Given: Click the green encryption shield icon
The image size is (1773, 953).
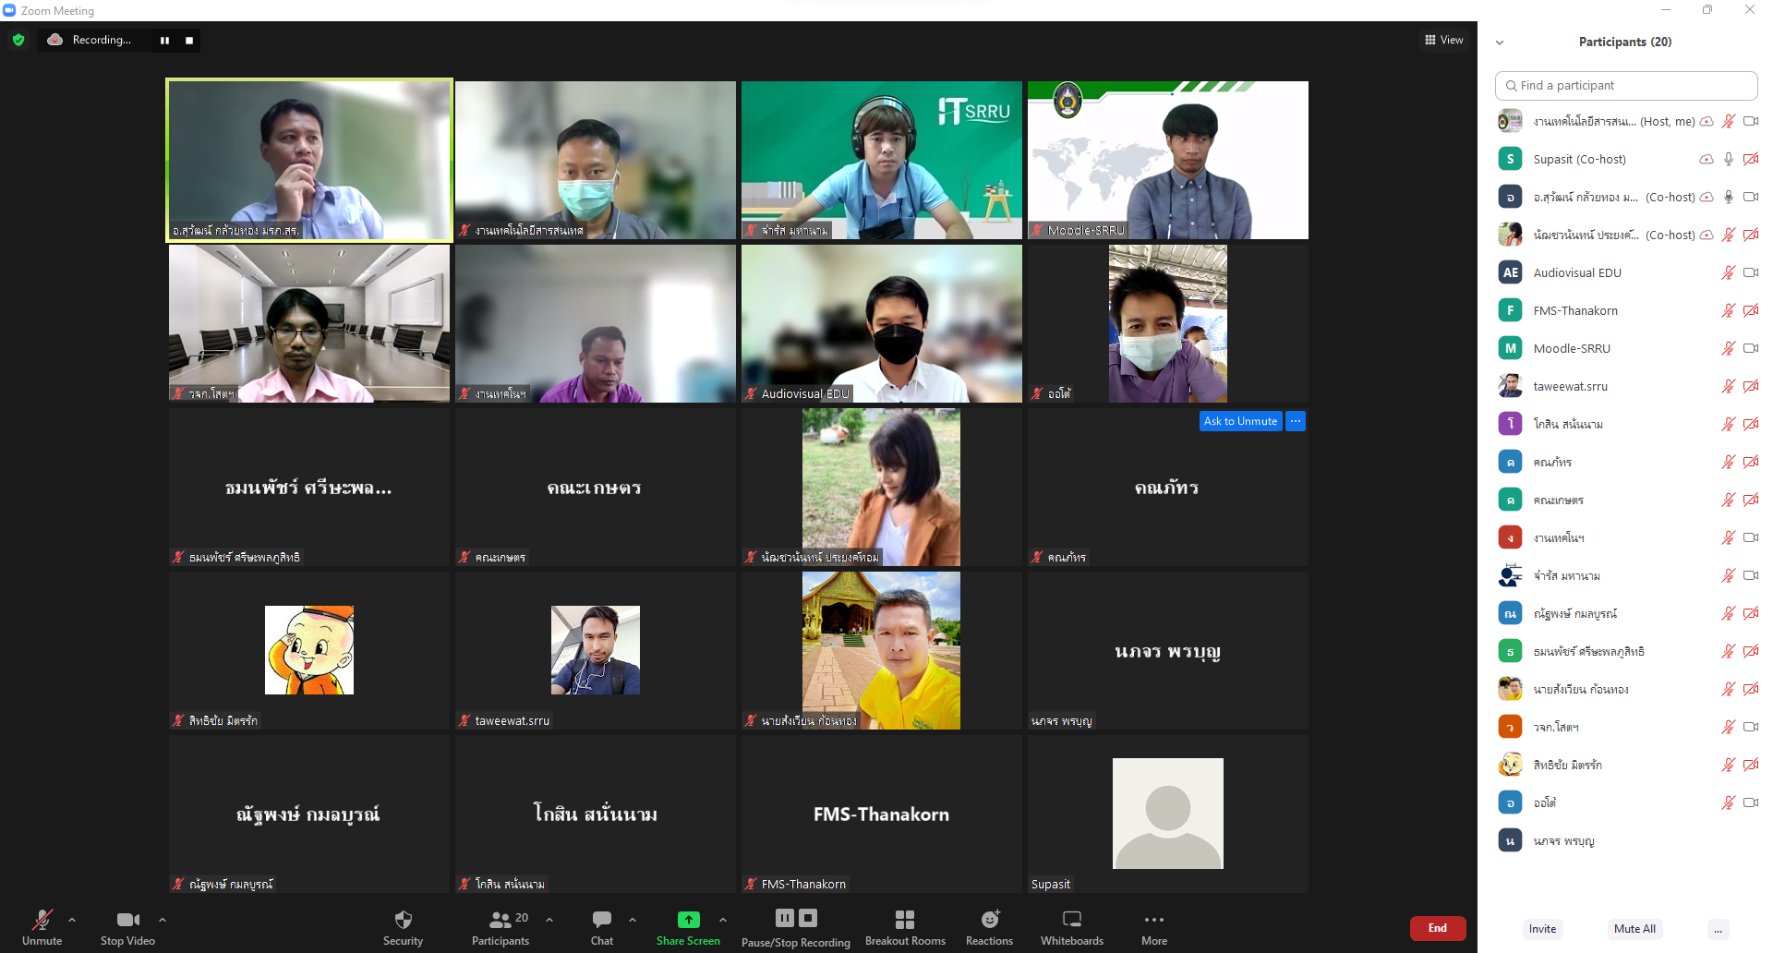Looking at the screenshot, I should click(x=18, y=40).
